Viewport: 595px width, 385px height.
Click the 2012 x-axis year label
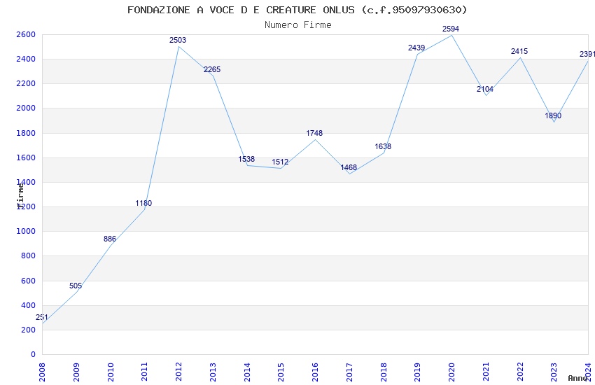click(x=178, y=372)
